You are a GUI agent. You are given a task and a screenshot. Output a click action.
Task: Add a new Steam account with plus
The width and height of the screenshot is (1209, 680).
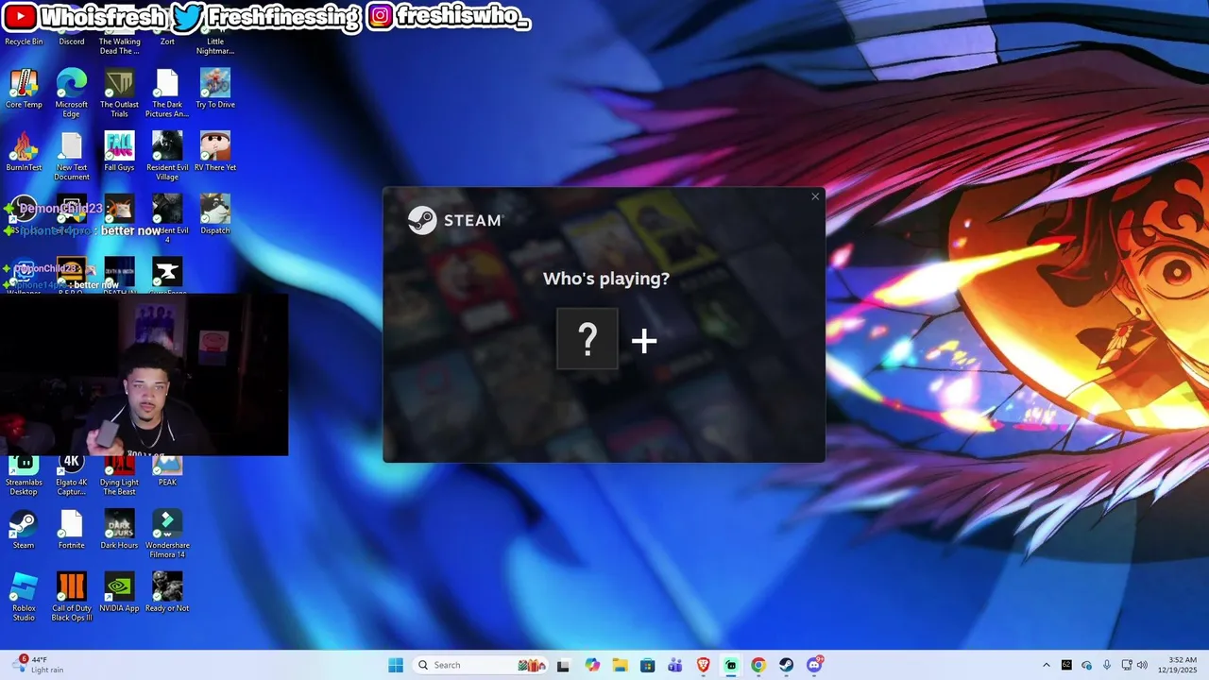[x=643, y=340]
